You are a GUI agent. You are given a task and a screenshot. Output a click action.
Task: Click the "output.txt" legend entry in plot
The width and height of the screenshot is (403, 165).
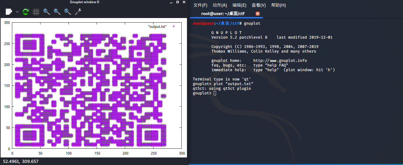161,26
